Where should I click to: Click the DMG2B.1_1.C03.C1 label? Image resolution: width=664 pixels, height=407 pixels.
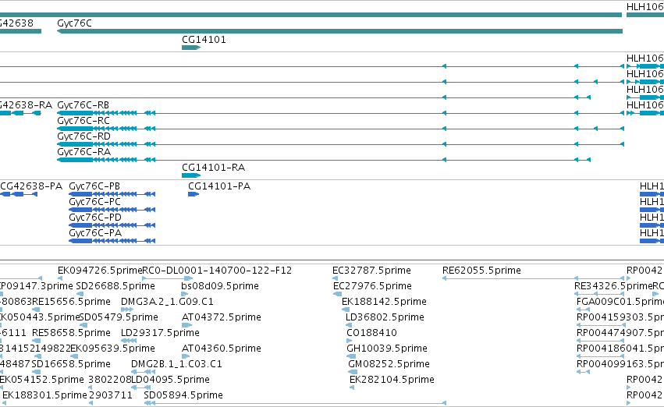pos(176,364)
